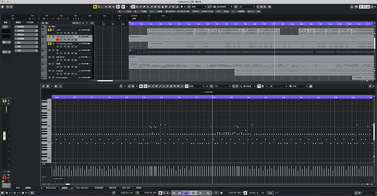This screenshot has height=196, width=377.
Task: Select the Object Selection arrow tool in top toolbar
Action: pyautogui.click(x=133, y=7)
